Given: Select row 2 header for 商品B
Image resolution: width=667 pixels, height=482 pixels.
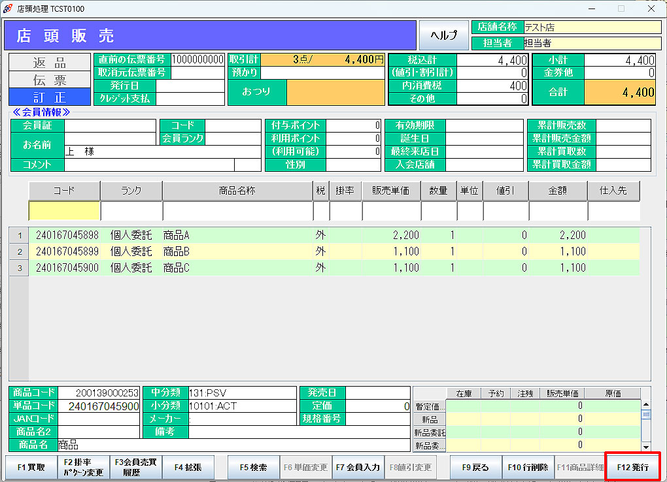Looking at the screenshot, I should click(x=19, y=251).
